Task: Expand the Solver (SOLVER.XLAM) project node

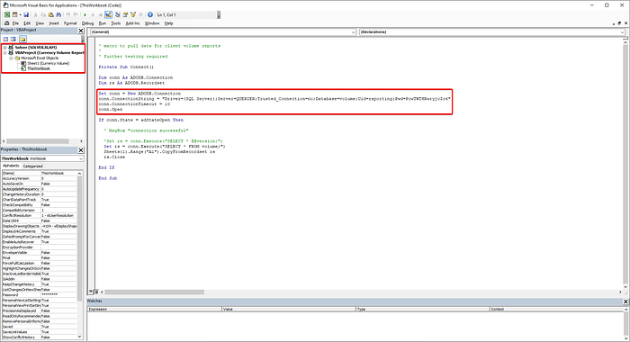Action: point(4,48)
